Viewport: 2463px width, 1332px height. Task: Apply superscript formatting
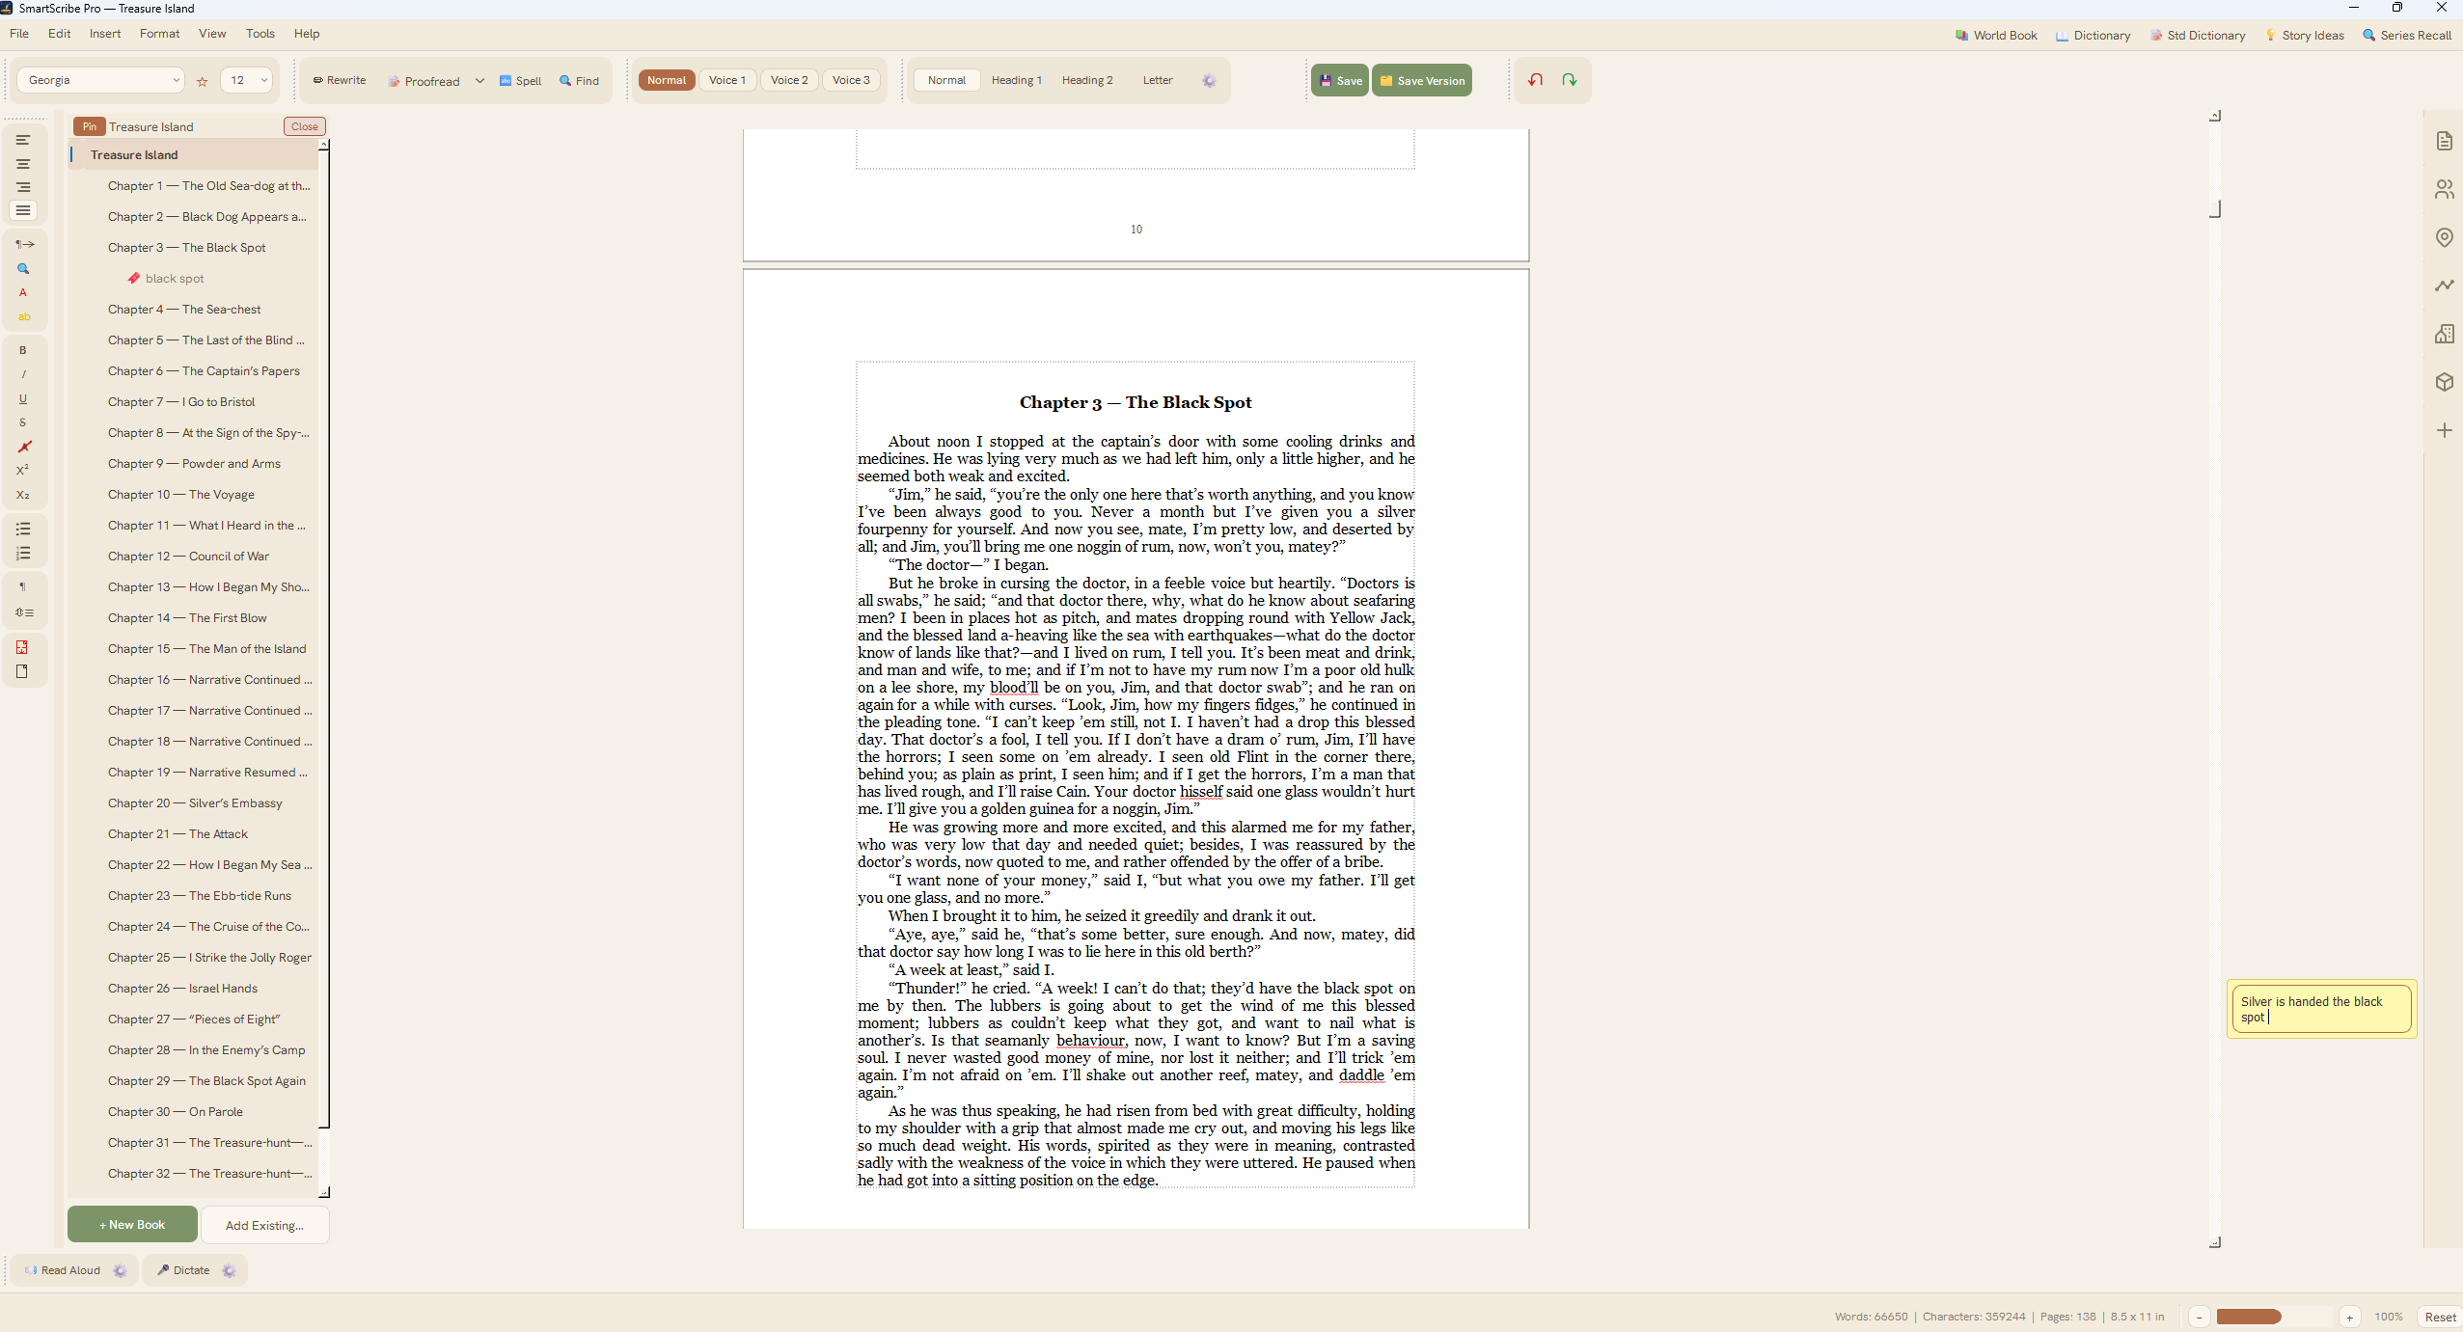[x=23, y=470]
